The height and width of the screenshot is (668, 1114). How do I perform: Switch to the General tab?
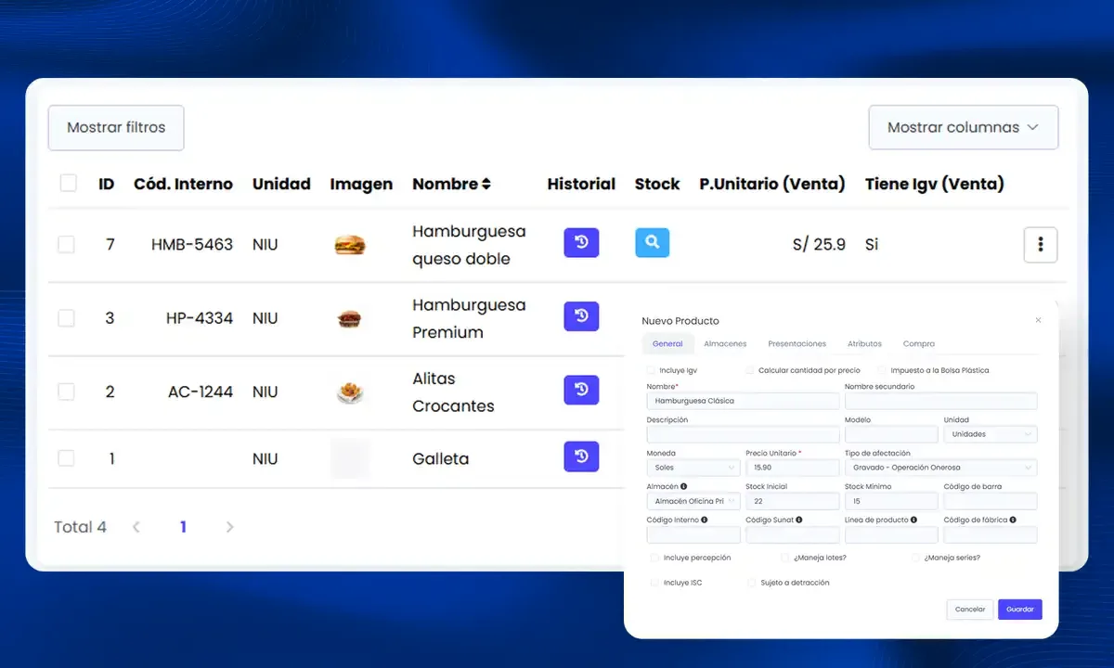point(667,343)
